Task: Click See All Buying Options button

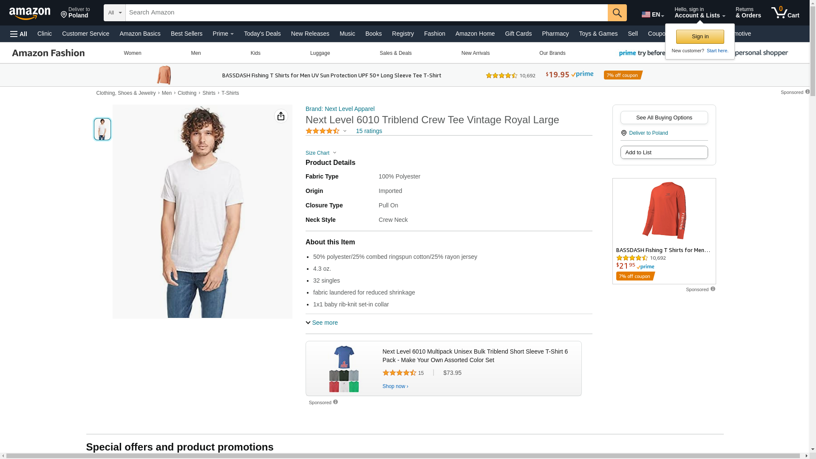Action: pos(664,118)
